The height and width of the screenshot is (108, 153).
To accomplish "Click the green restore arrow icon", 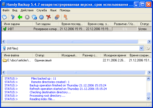I will pyautogui.click(x=20, y=17).
